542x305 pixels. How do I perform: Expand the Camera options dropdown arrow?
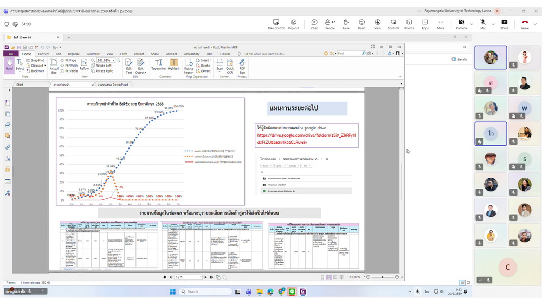471,24
